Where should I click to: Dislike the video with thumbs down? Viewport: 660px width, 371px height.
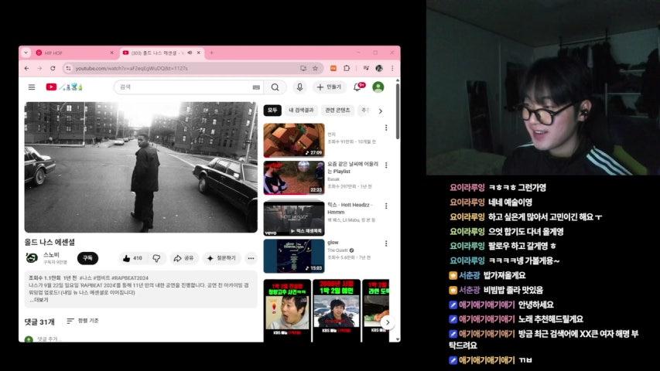pyautogui.click(x=156, y=258)
